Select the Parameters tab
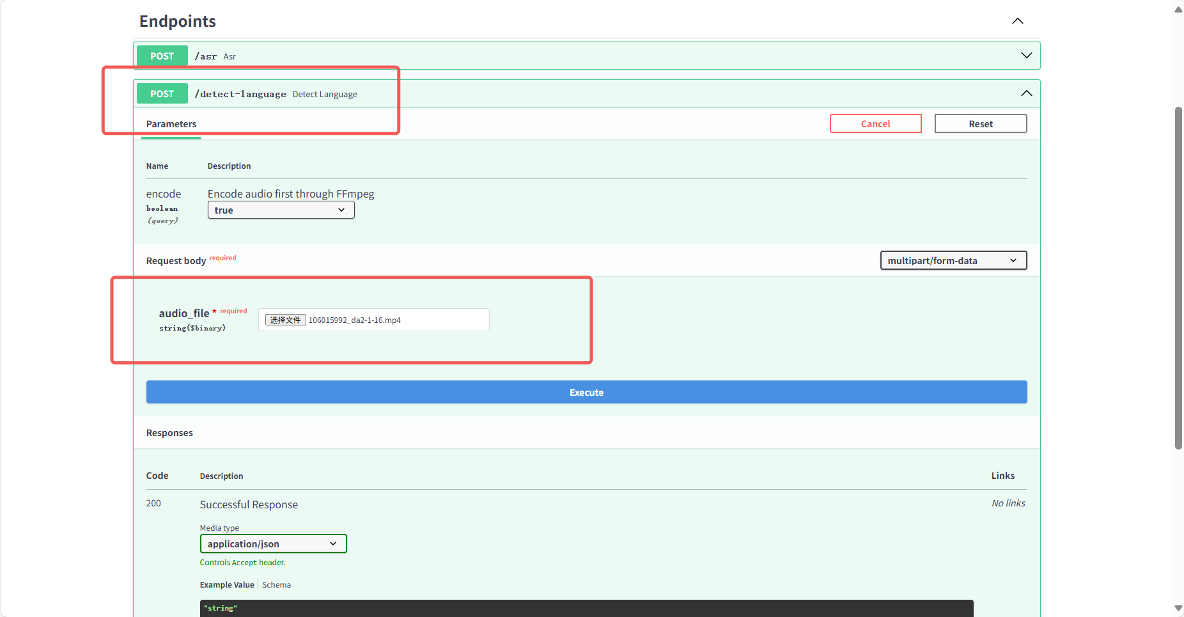1184x617 pixels. click(x=171, y=124)
